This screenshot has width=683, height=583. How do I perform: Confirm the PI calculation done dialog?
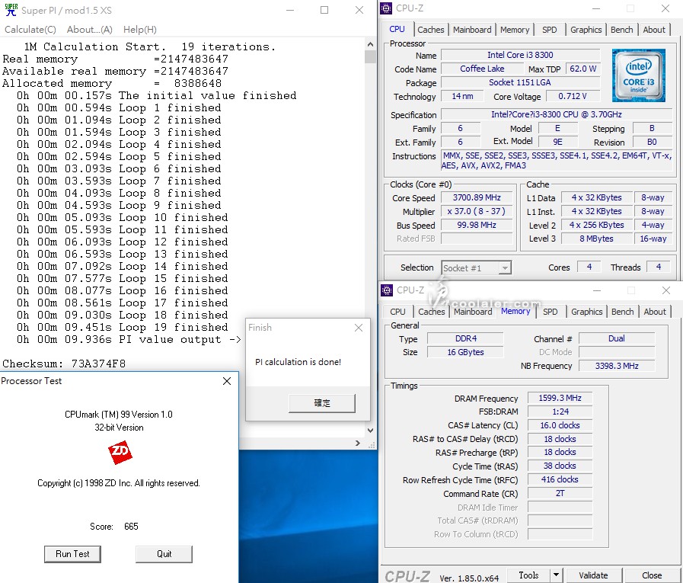322,403
